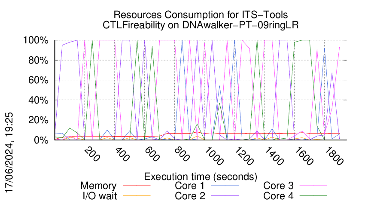This screenshot has height=204, width=365.
Task: Click the 400 x-axis tick label
Action: click(122, 155)
